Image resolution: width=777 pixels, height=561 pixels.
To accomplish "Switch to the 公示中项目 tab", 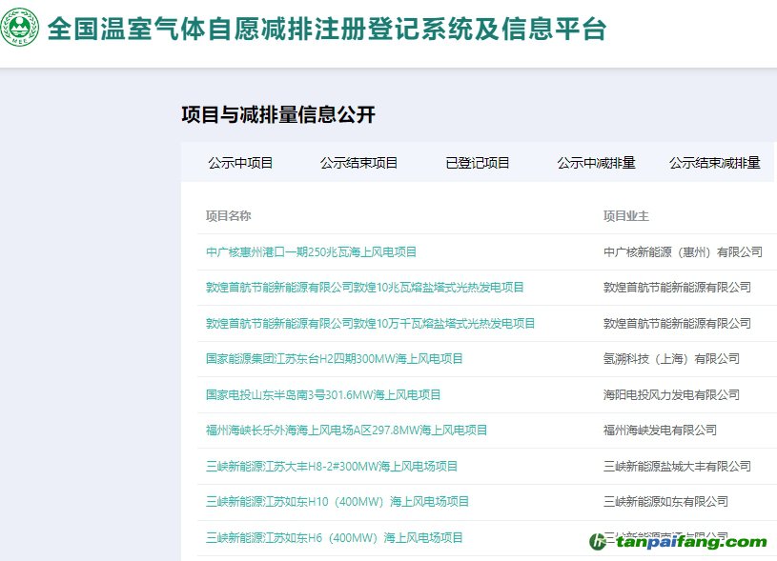I will pos(240,163).
